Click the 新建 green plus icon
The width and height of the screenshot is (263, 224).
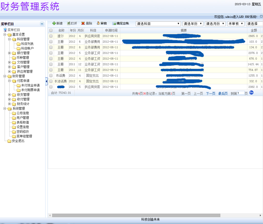click(54, 23)
